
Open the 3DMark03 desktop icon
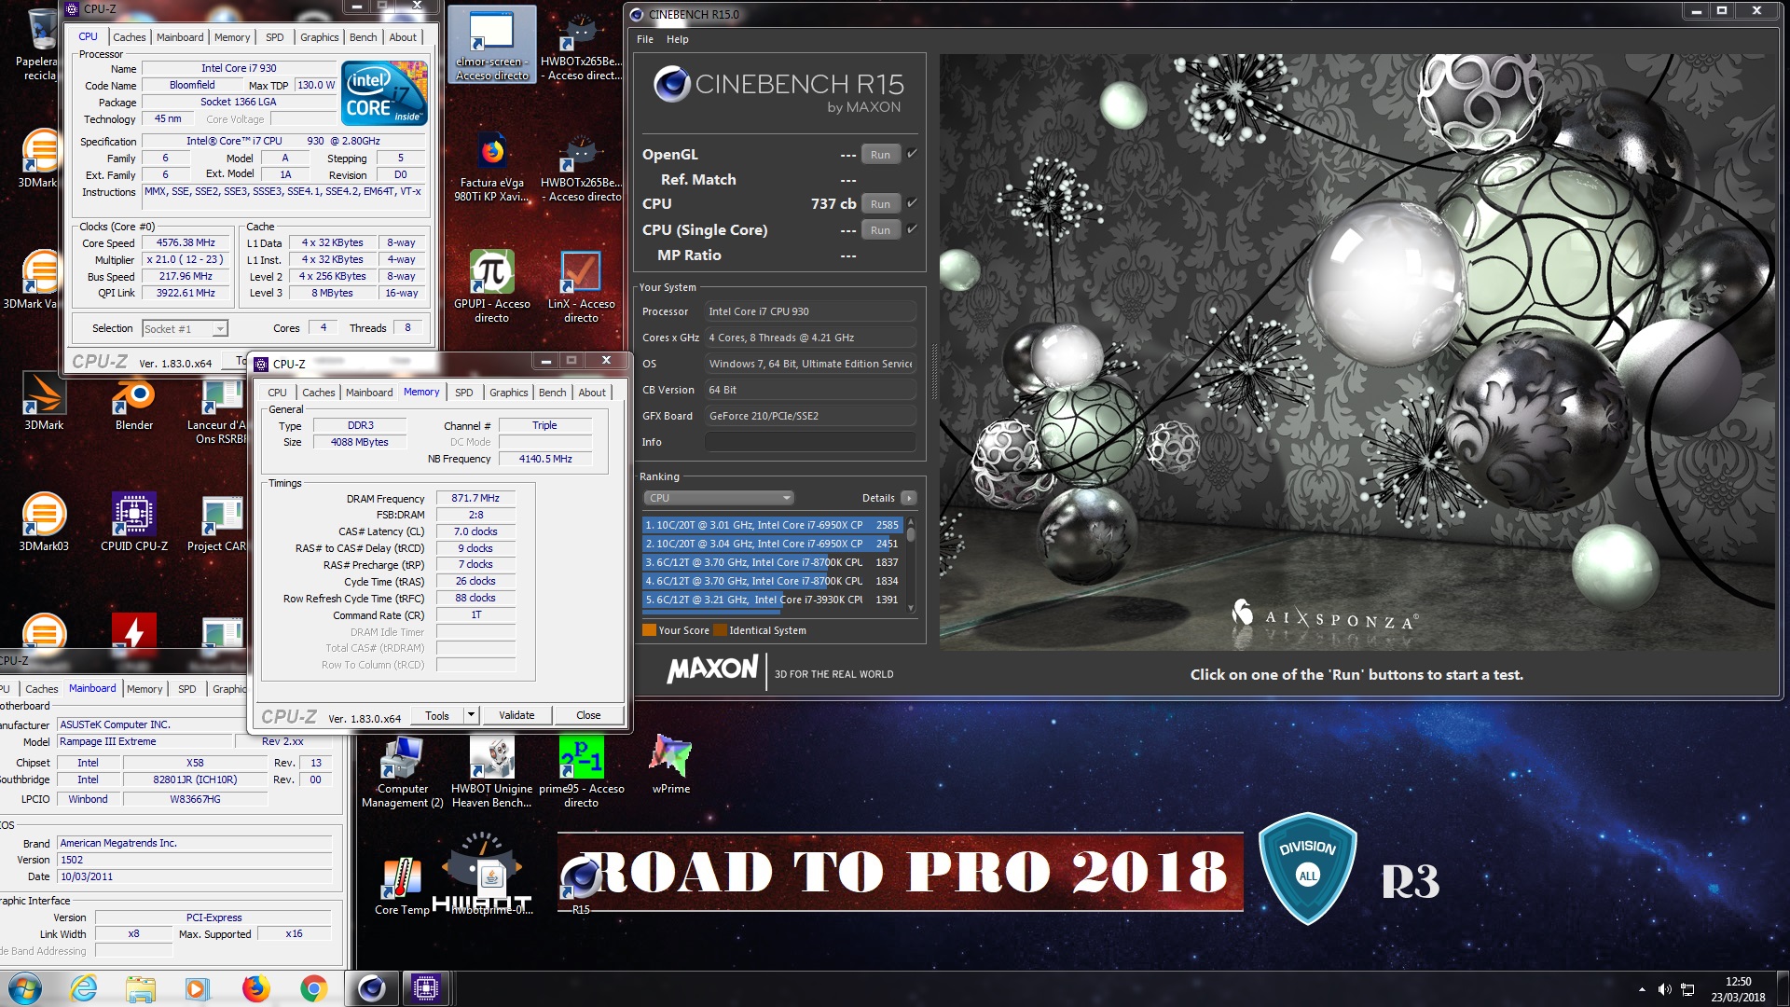tap(44, 522)
